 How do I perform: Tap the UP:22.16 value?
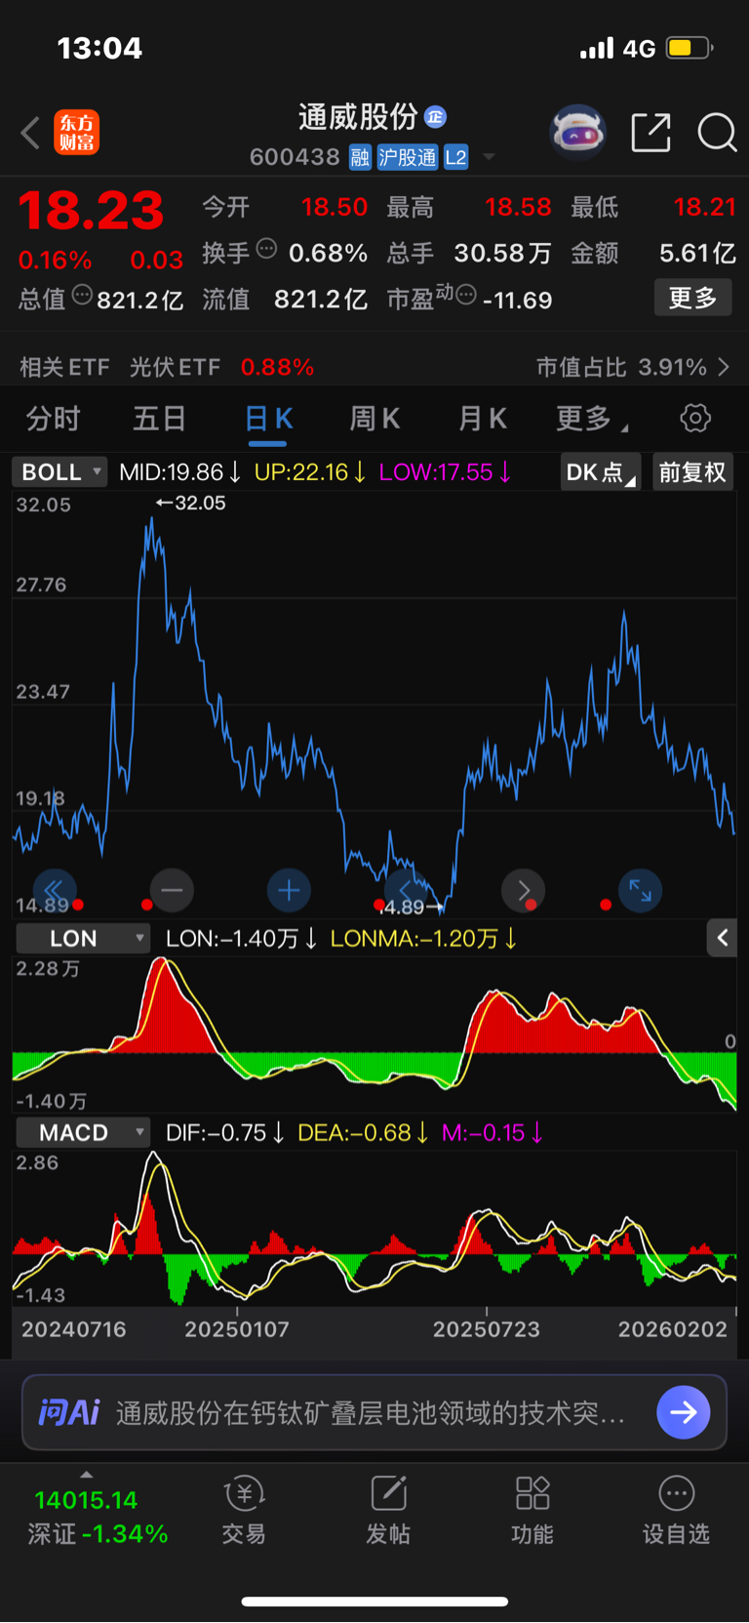coord(310,472)
